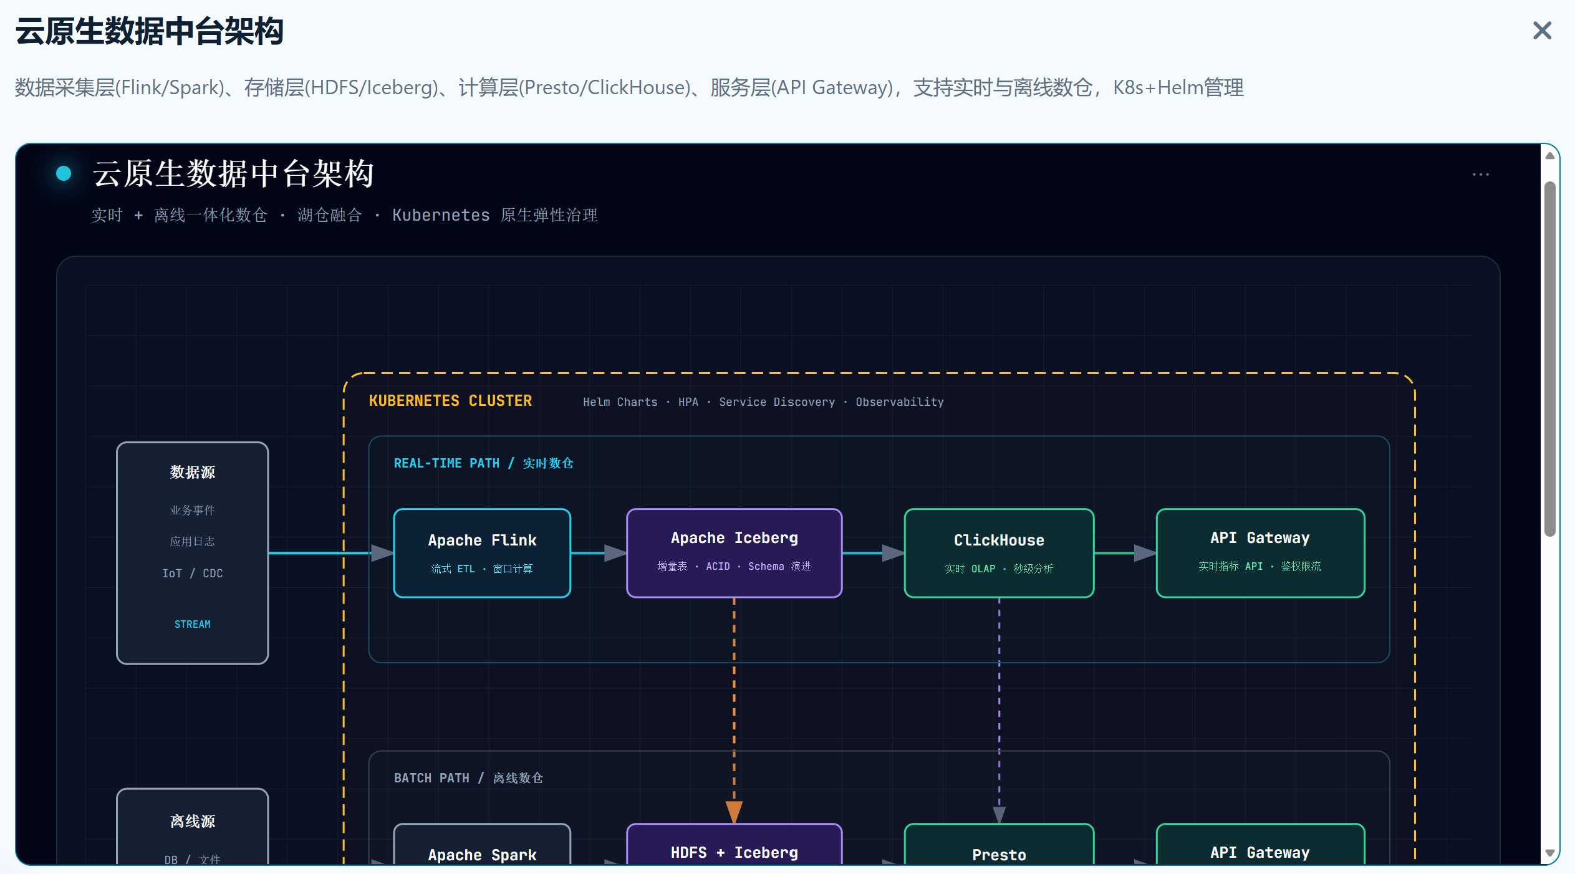
Task: Click the IoT / CDC entry
Action: [x=193, y=573]
